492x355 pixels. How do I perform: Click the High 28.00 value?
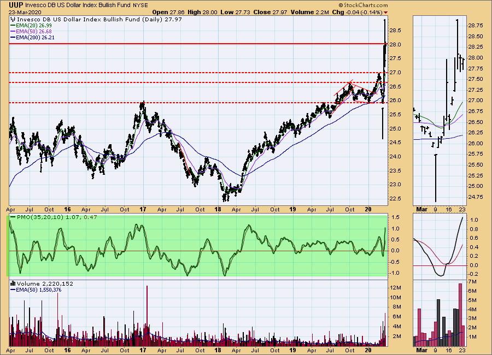[202, 12]
